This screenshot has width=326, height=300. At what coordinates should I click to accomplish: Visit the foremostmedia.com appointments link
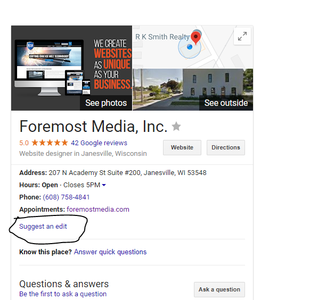(x=98, y=209)
